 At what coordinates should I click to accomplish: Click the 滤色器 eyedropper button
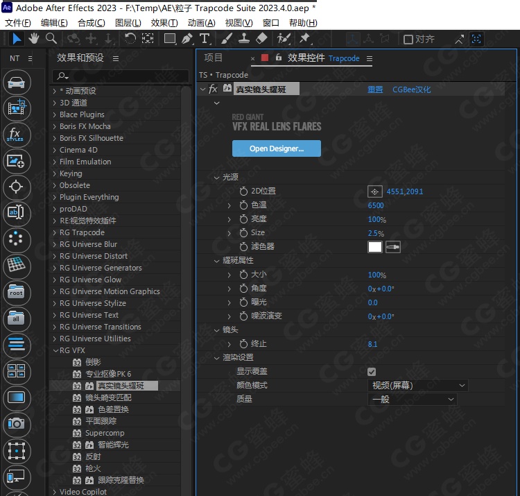[x=393, y=247]
